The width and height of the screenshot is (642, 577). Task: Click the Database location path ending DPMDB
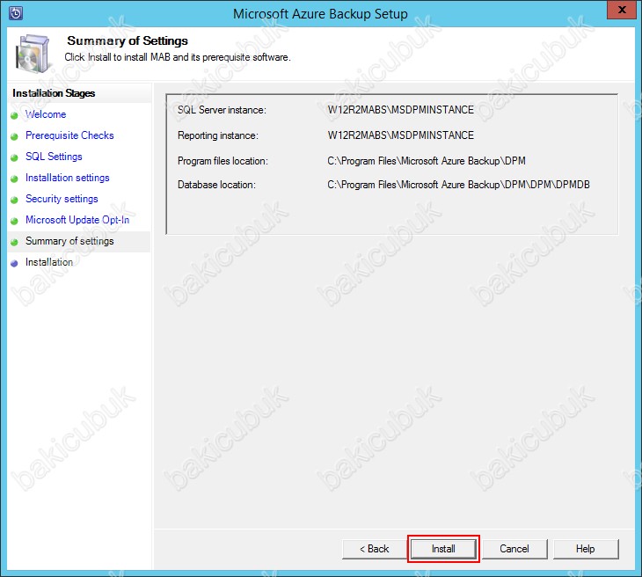[458, 185]
